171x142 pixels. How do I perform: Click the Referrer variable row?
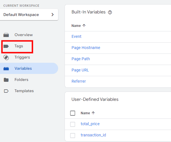coord(79,81)
